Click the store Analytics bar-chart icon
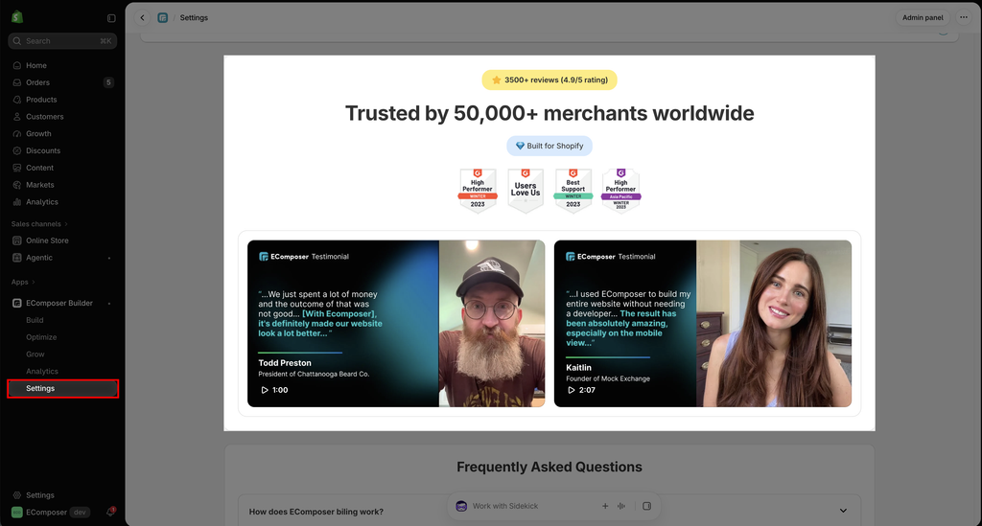Image resolution: width=982 pixels, height=526 pixels. (x=17, y=202)
